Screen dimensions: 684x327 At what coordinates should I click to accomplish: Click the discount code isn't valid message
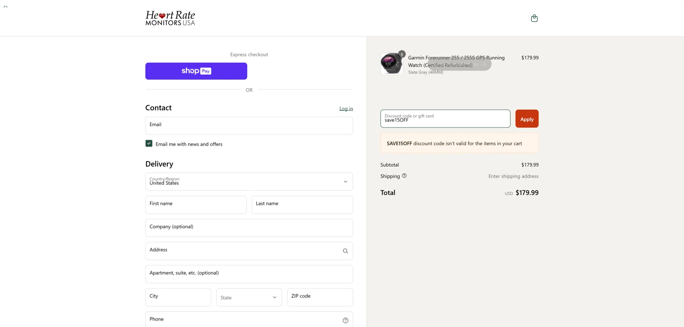point(459,143)
